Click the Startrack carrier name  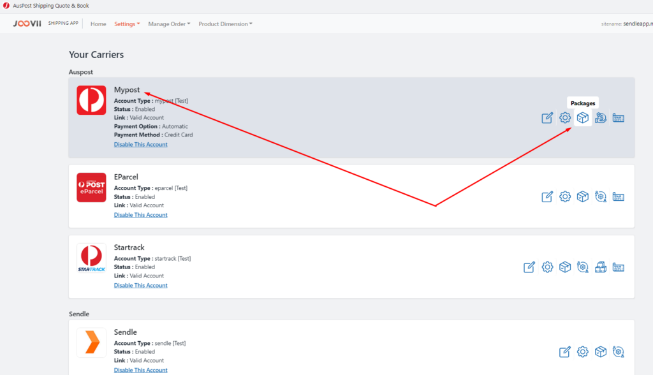click(129, 247)
